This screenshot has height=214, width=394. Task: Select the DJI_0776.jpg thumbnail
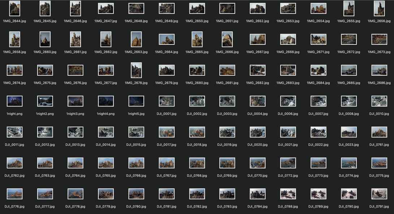click(x=14, y=194)
